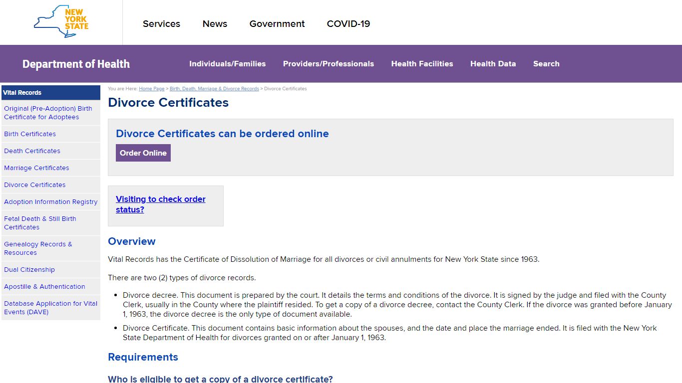
Task: Open Search in the purple navigation bar
Action: (x=546, y=64)
